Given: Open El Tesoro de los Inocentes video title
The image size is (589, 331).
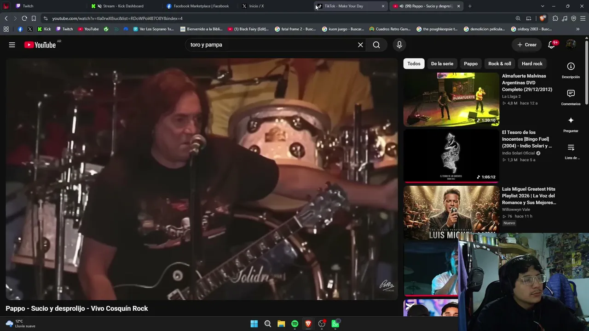Looking at the screenshot, I should coord(527,139).
